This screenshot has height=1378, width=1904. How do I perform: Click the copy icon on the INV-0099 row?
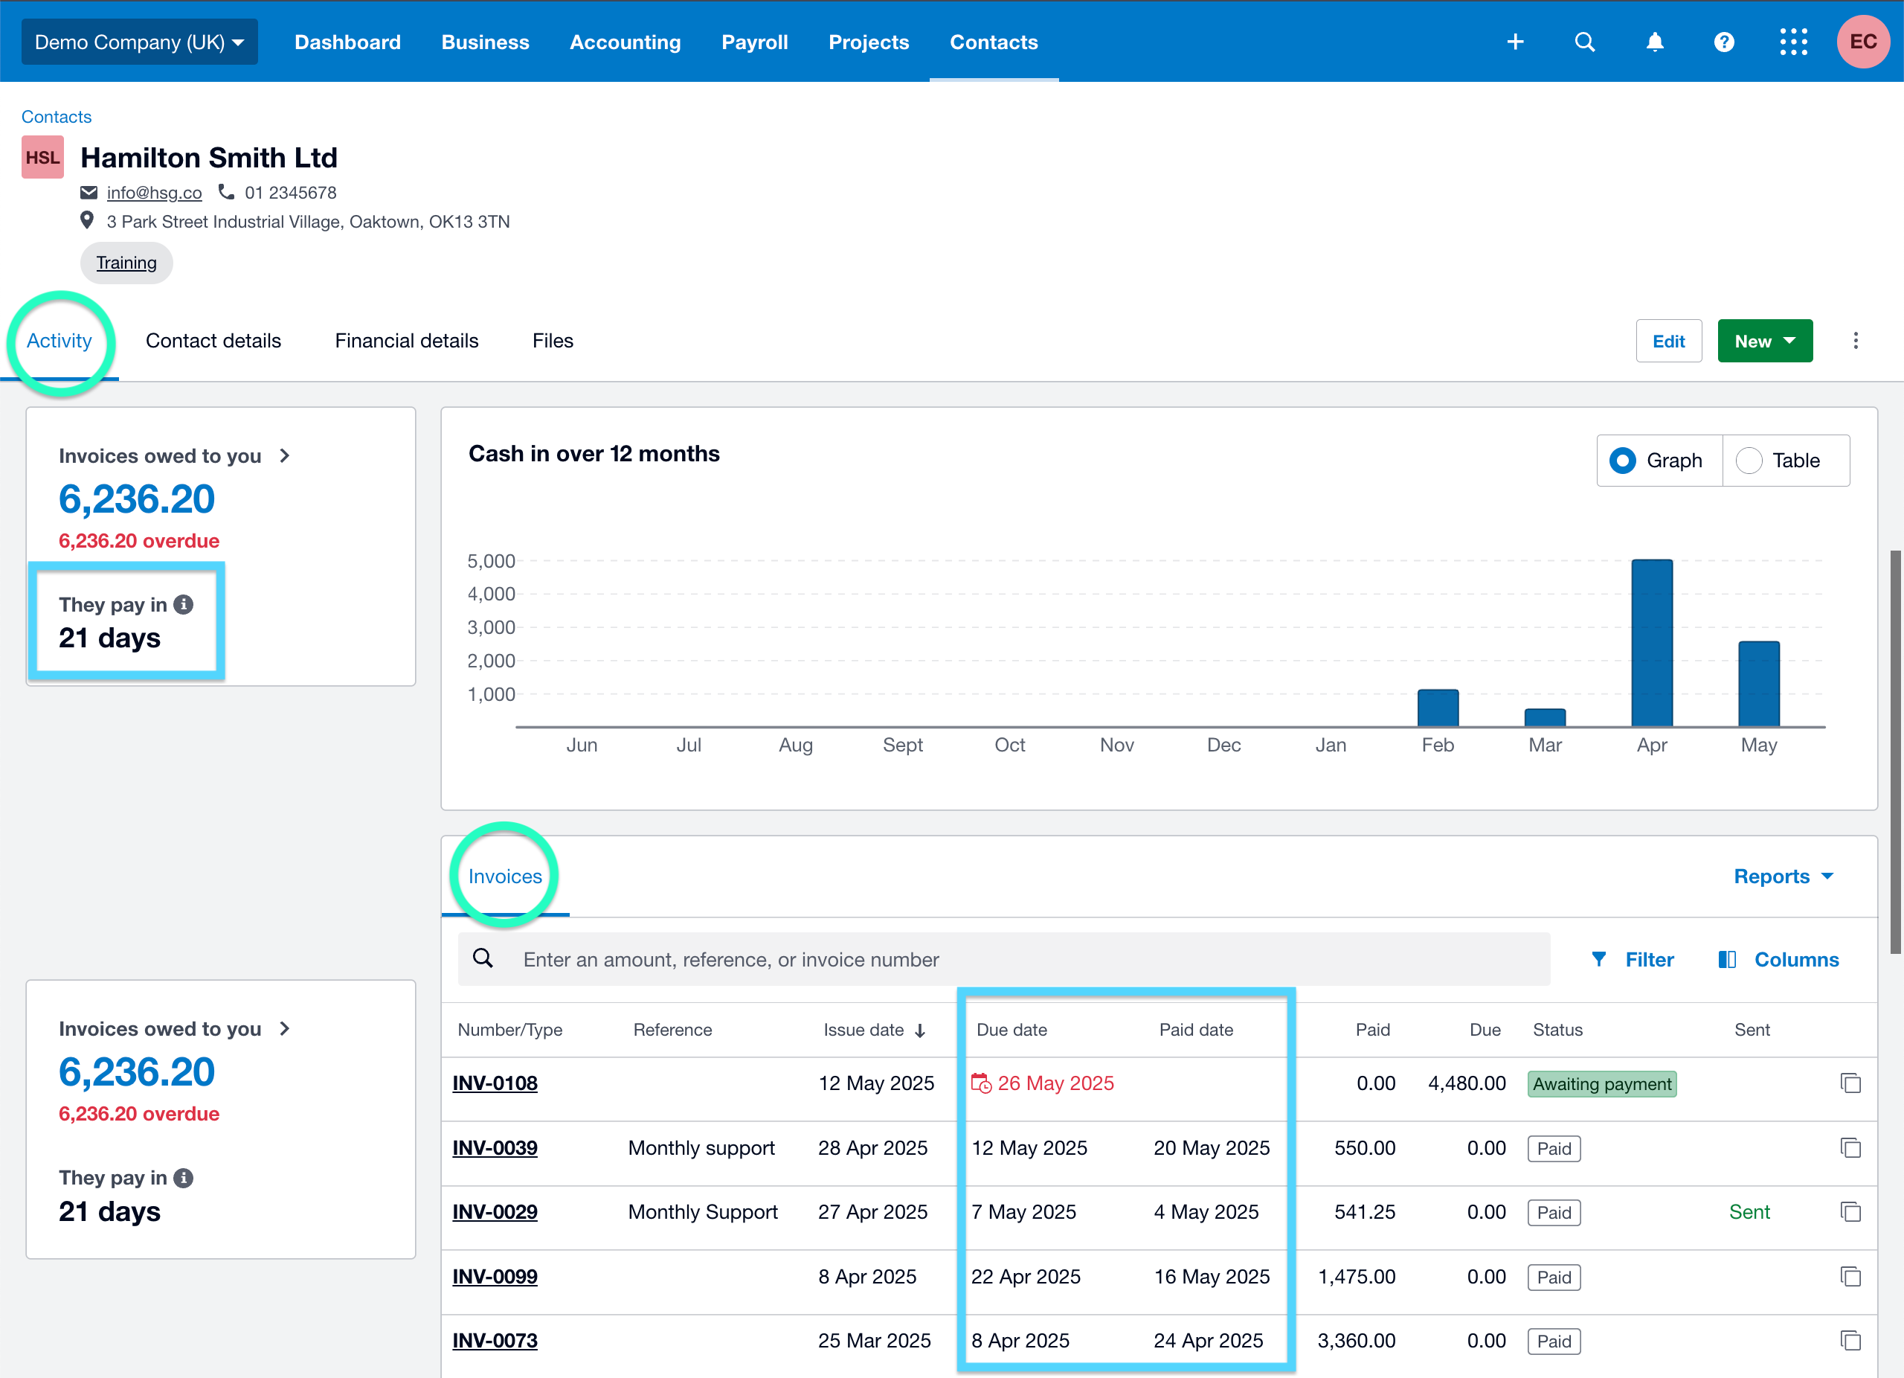(x=1850, y=1276)
